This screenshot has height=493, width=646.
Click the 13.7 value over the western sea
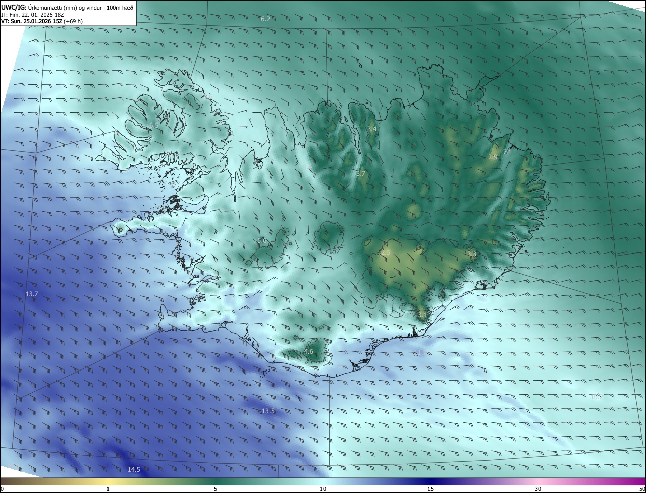pyautogui.click(x=32, y=293)
